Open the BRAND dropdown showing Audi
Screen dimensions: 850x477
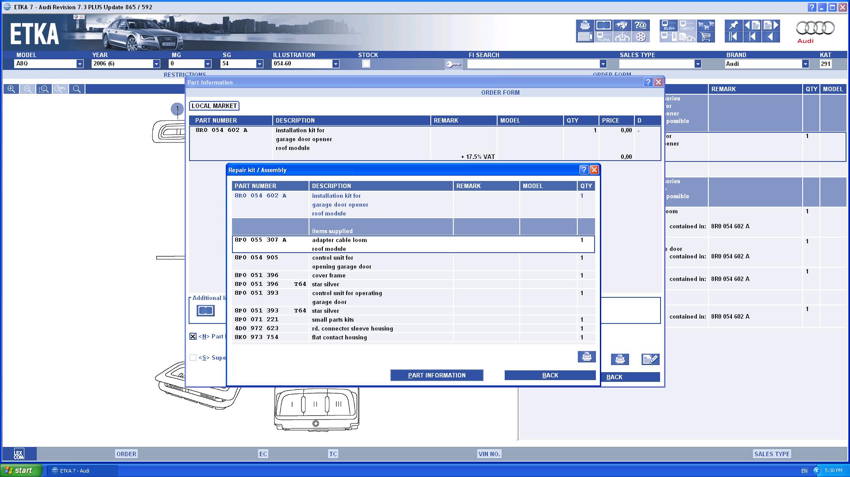(x=805, y=64)
